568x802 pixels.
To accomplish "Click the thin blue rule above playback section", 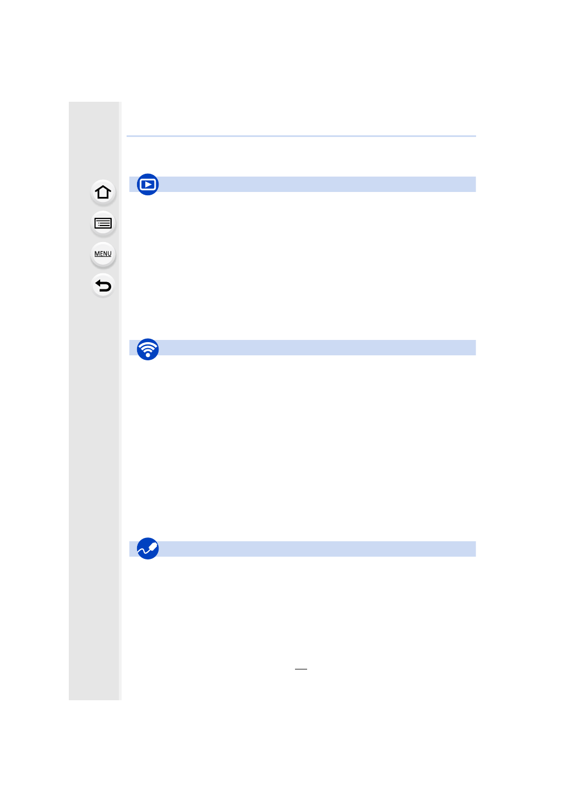I will pyautogui.click(x=301, y=136).
